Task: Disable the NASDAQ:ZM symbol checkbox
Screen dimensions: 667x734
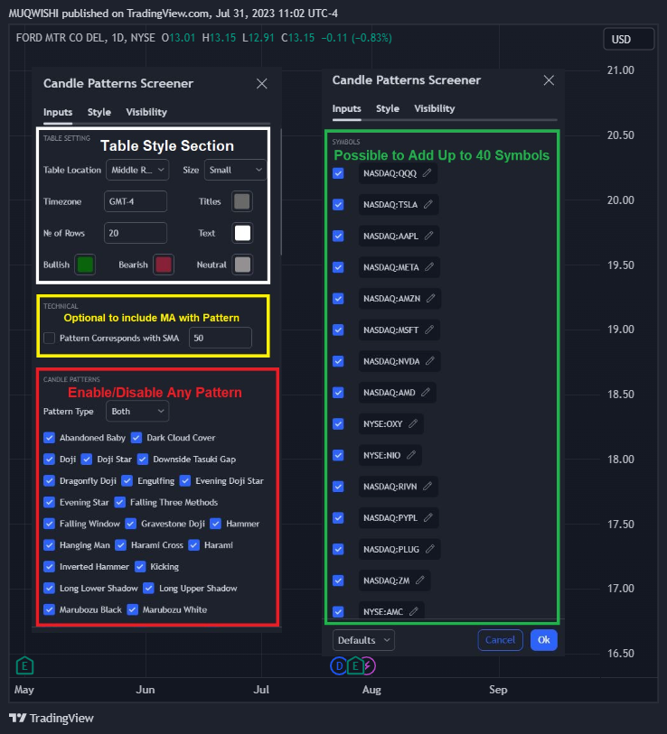Action: (x=338, y=581)
